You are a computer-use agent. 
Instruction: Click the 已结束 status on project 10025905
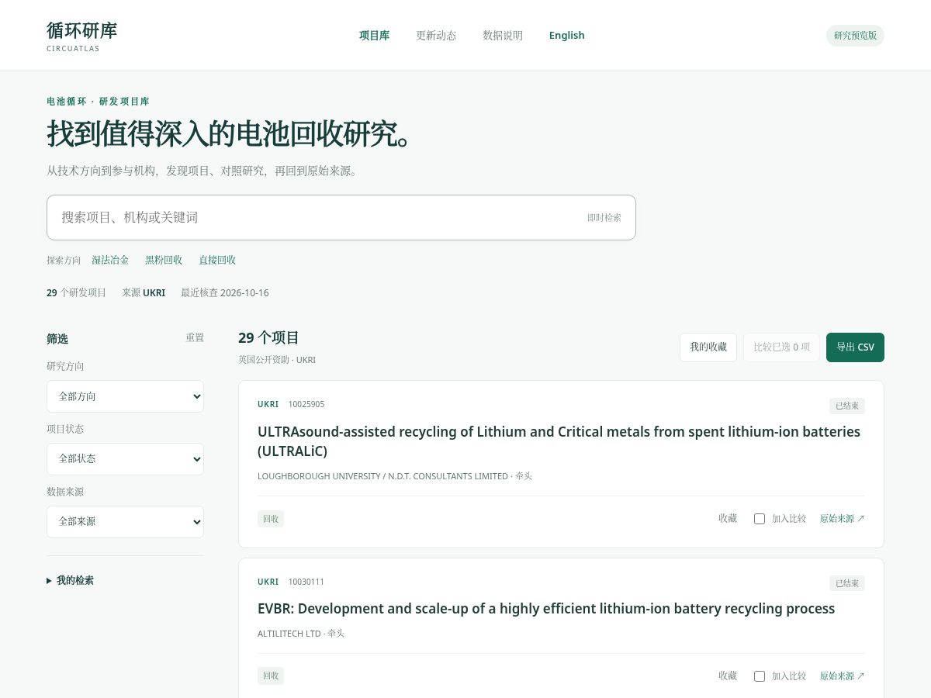point(846,406)
